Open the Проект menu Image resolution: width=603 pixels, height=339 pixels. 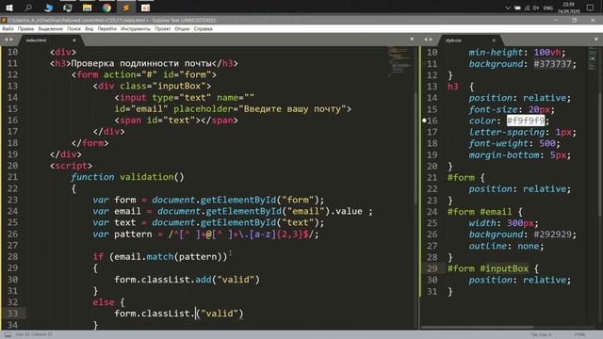point(162,29)
